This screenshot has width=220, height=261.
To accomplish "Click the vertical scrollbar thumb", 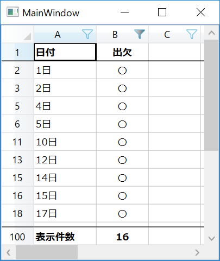I will pos(211,95).
